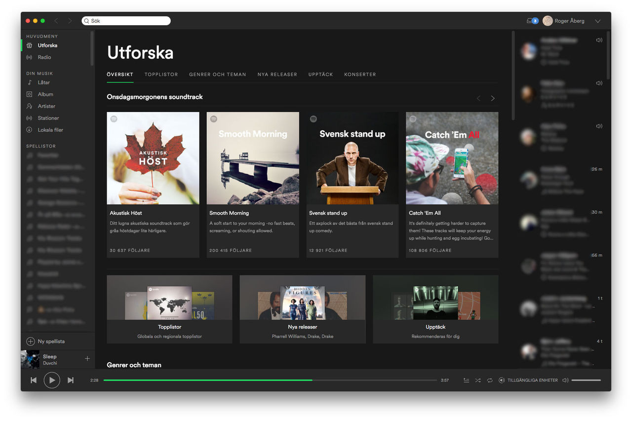Click the track duration "3:57"
This screenshot has width=632, height=421.
click(x=445, y=381)
